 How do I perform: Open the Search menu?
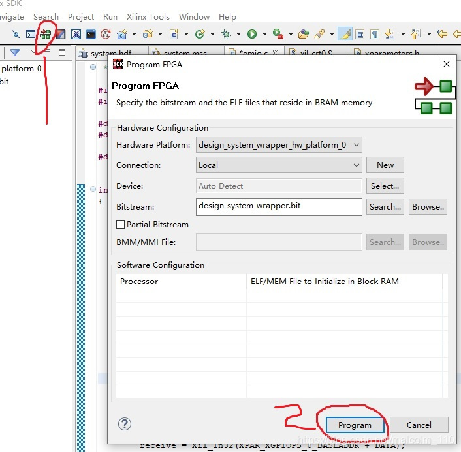tap(46, 17)
